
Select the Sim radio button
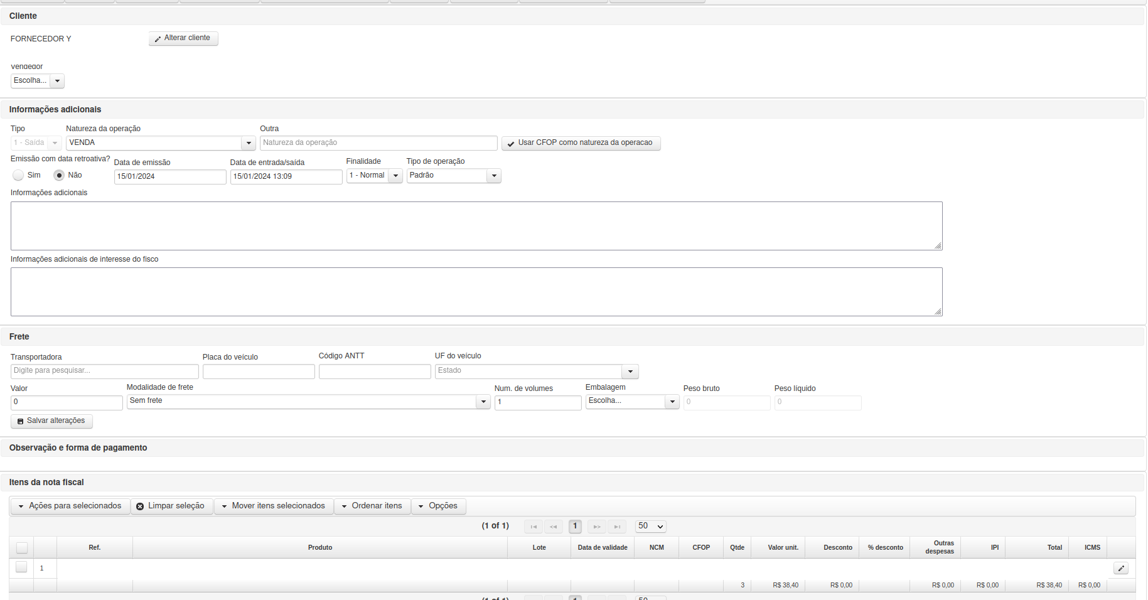[x=18, y=175]
